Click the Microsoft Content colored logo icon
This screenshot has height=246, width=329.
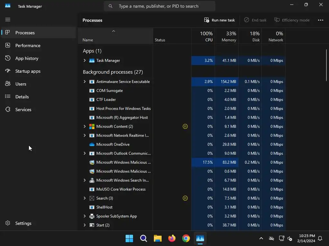(x=92, y=126)
